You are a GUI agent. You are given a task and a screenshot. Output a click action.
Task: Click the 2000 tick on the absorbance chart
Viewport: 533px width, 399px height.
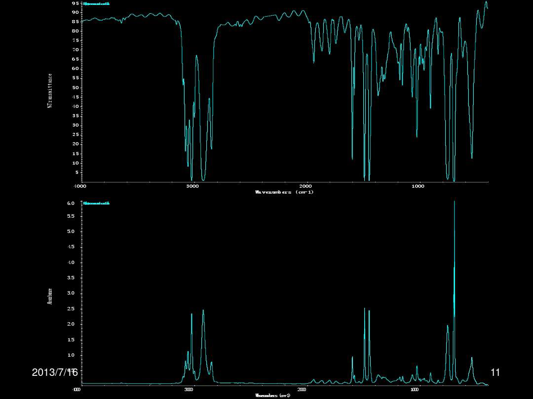click(x=302, y=390)
